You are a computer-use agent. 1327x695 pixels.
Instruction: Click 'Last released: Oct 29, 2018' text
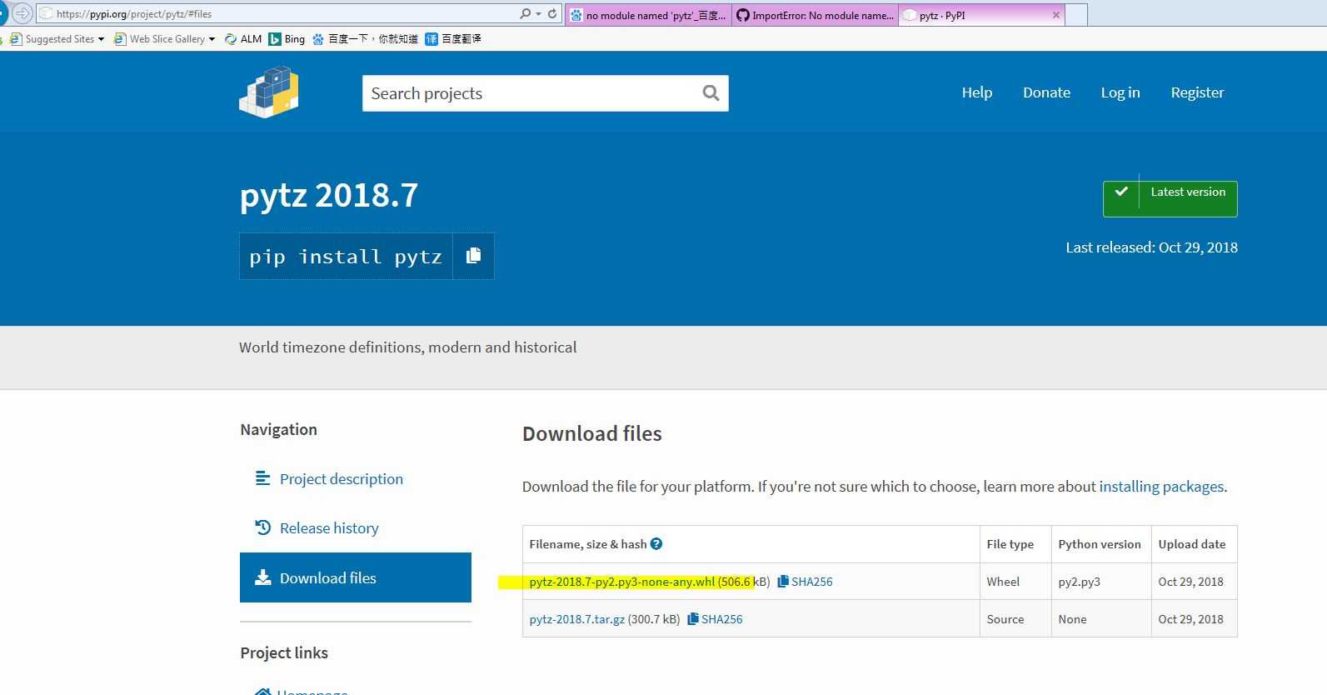[x=1151, y=247]
